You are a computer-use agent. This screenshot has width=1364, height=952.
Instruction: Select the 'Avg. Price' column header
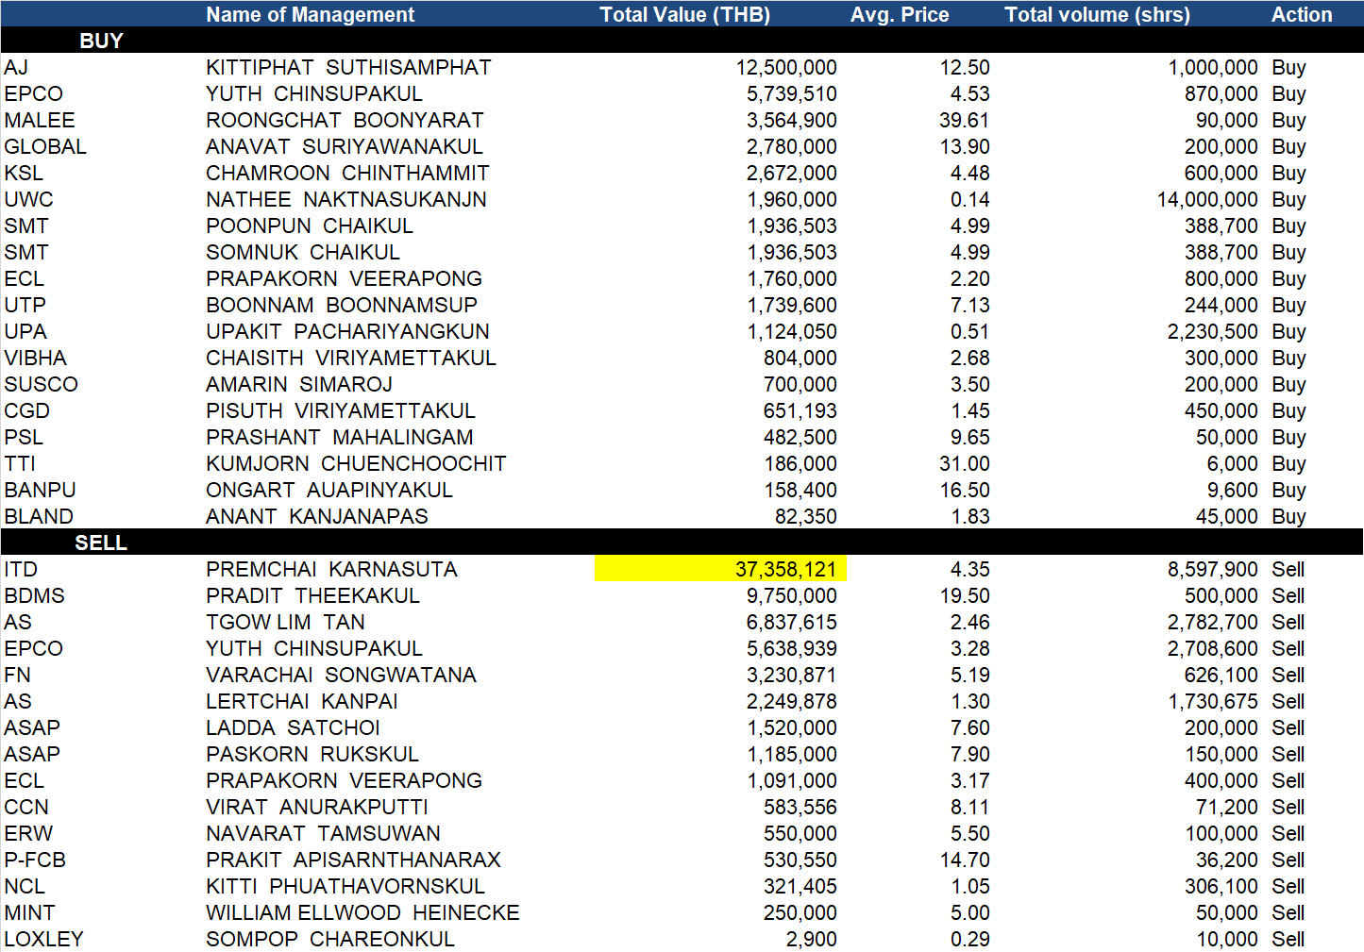pos(900,14)
